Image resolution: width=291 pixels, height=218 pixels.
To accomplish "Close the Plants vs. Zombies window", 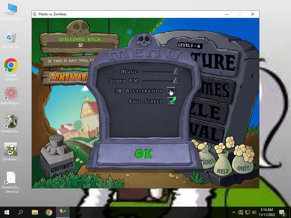I will pyautogui.click(x=253, y=14).
